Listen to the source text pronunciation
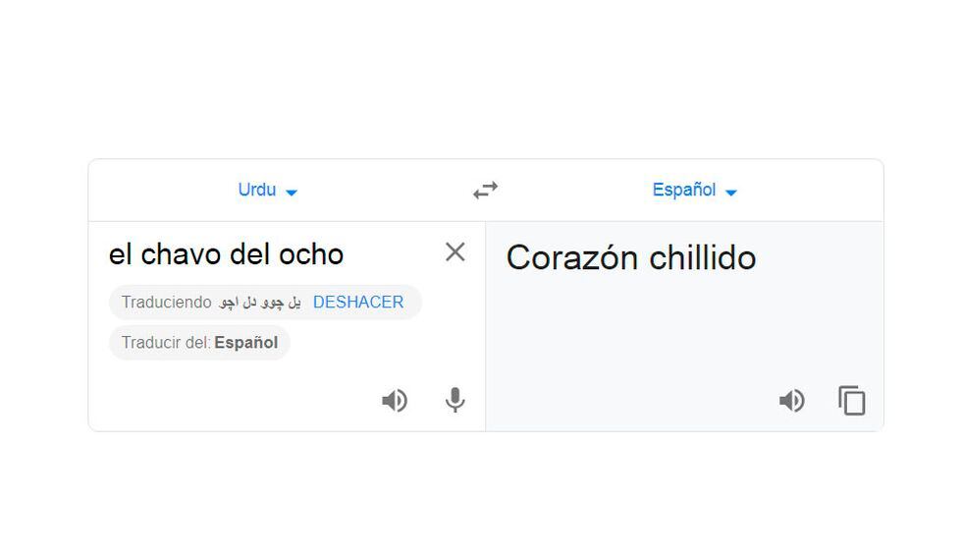The height and width of the screenshot is (555, 962). [395, 401]
